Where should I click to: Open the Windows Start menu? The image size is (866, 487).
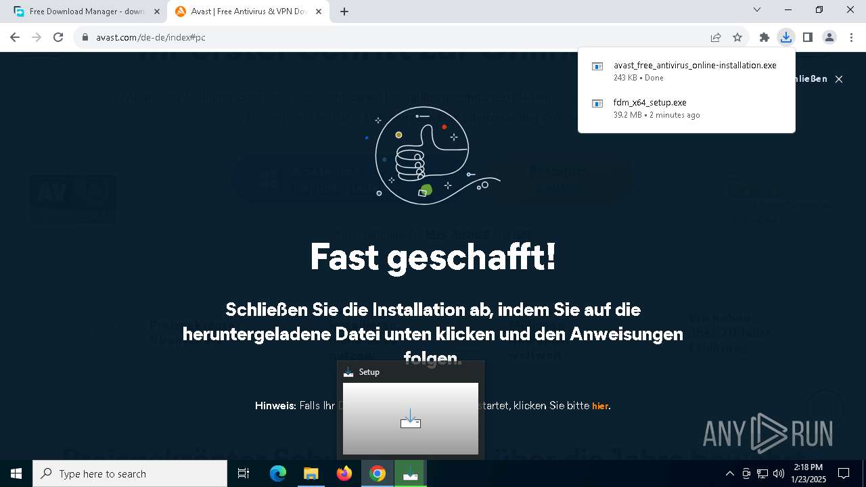16,473
